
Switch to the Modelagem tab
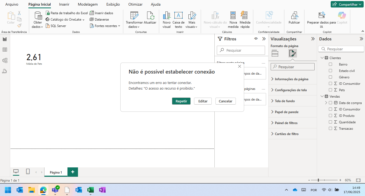coord(88,4)
